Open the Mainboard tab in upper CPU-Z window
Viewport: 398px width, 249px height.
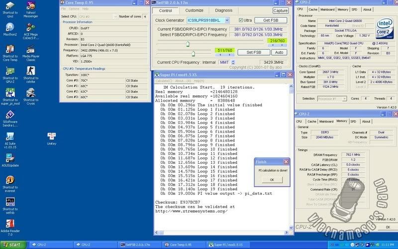(x=327, y=9)
